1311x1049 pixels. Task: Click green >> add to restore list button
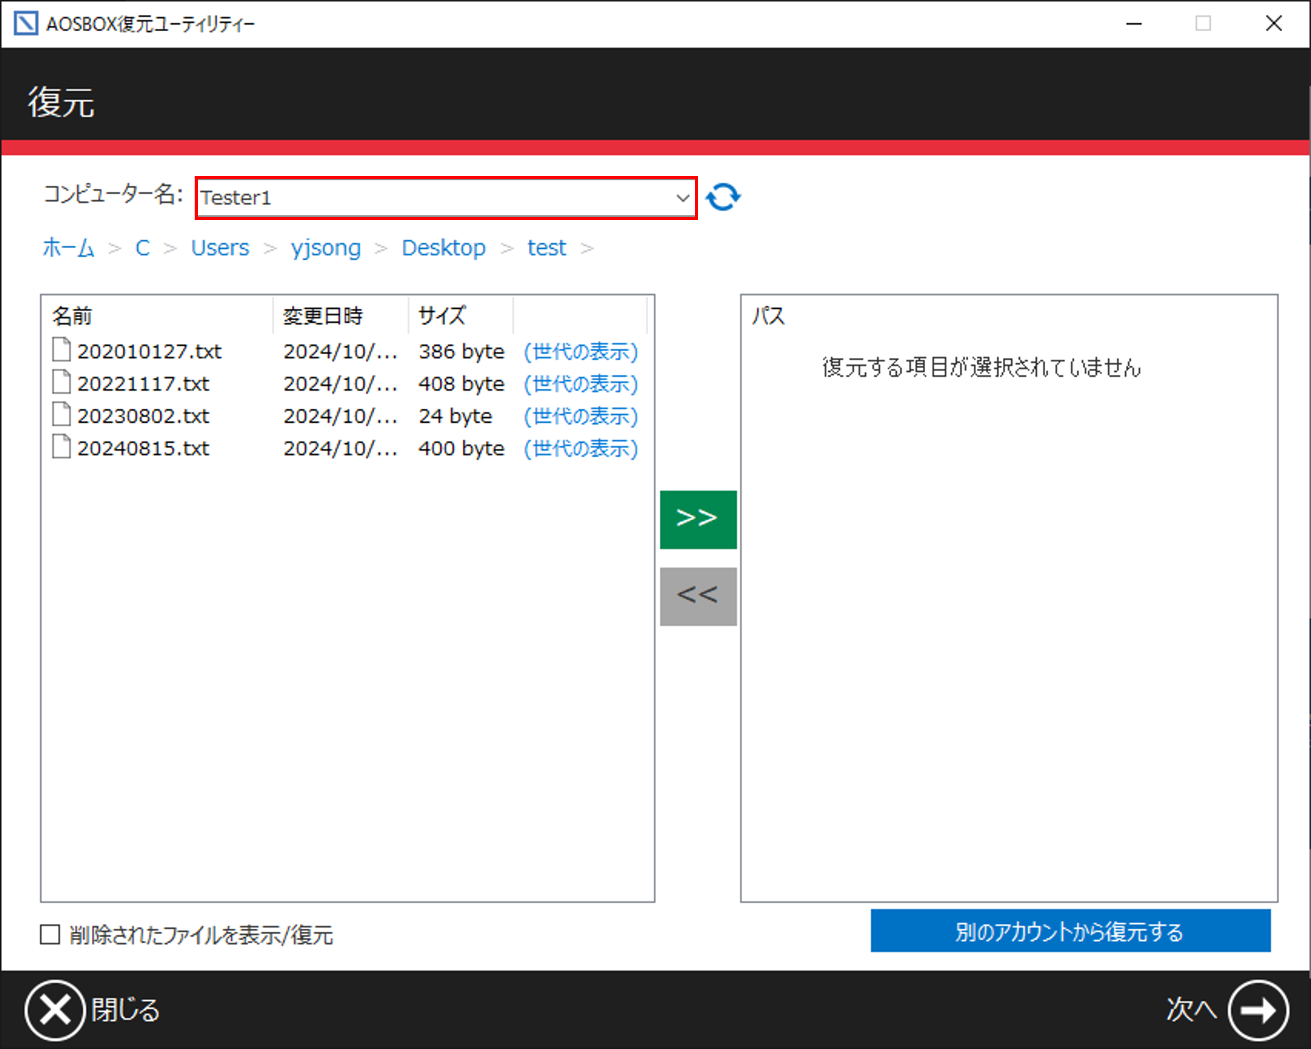pos(698,519)
